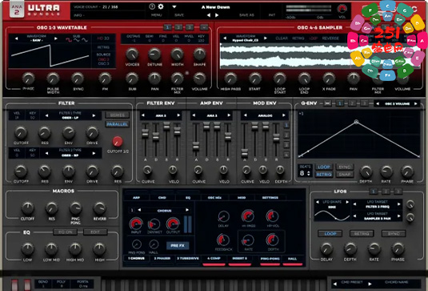Image resolution: width=428 pixels, height=291 pixels.
Task: Click the wavetable PHASE knob
Action: [28, 79]
